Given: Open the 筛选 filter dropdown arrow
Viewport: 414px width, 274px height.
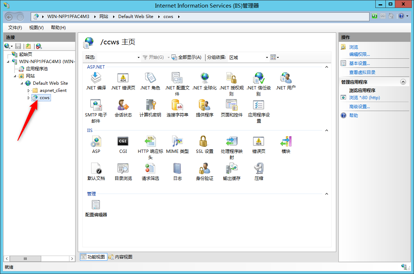Looking at the screenshot, I should click(138, 57).
